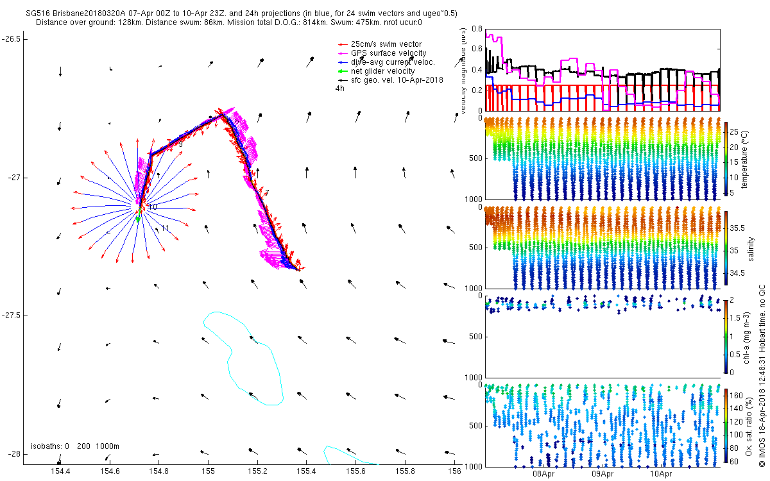Click the 'Distance over ground: 128km' subtitle line

229,22
